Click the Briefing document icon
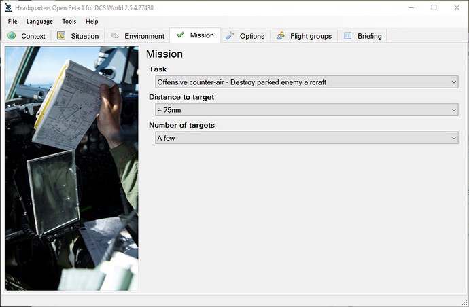This screenshot has height=307, width=469. [x=347, y=36]
